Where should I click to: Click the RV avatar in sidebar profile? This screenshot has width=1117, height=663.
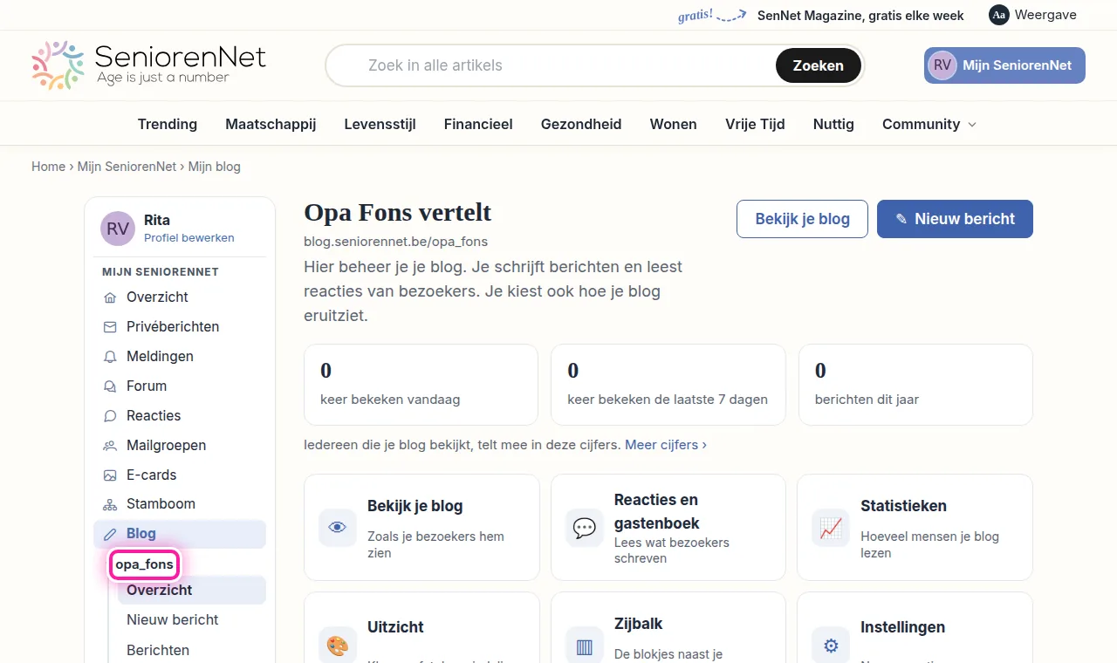click(x=118, y=229)
